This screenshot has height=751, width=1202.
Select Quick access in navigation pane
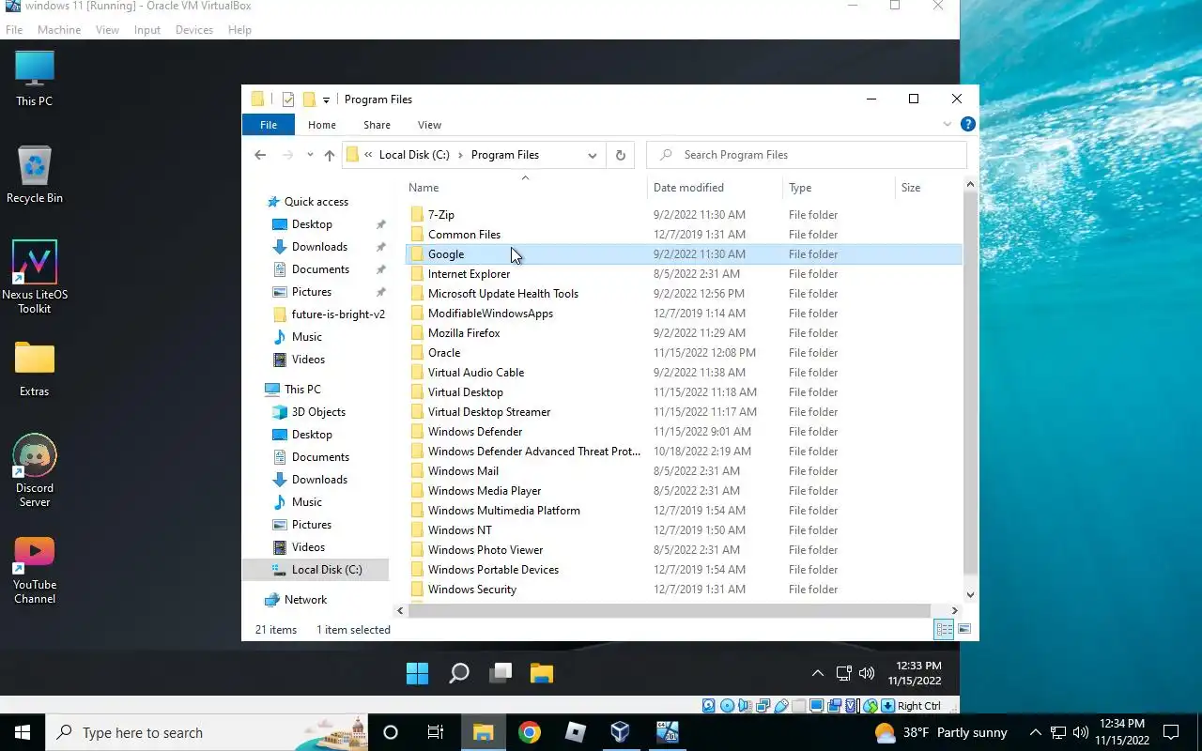pyautogui.click(x=316, y=202)
